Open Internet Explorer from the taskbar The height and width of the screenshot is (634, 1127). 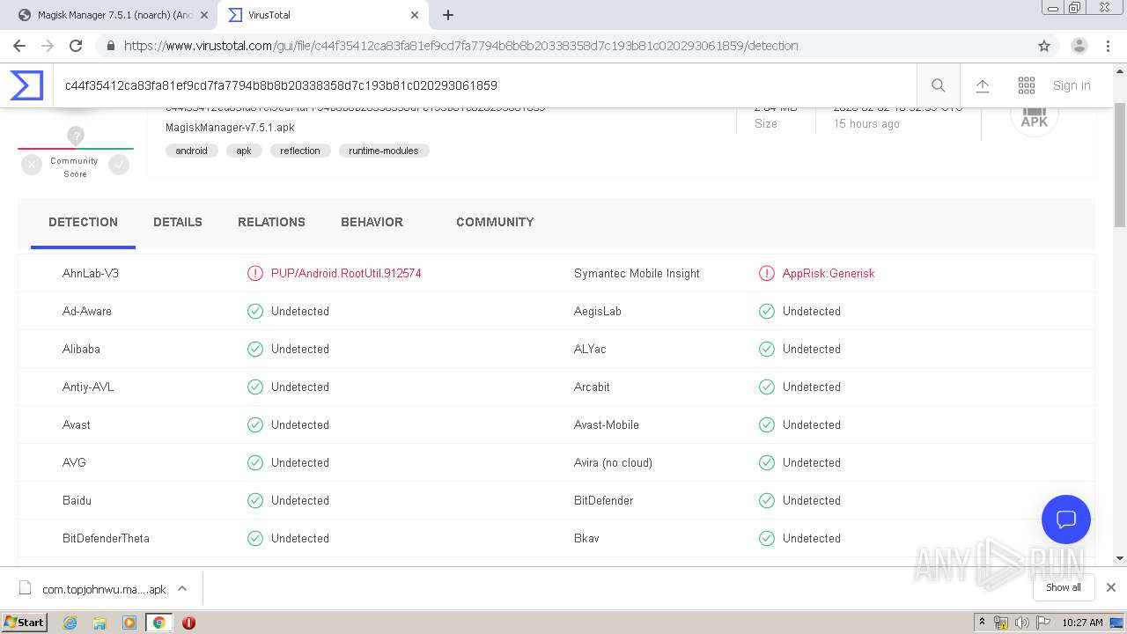coord(70,623)
